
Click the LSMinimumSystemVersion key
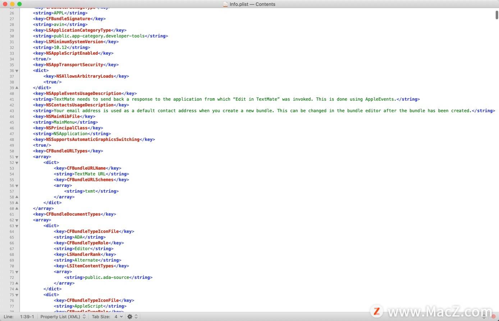tap(74, 42)
